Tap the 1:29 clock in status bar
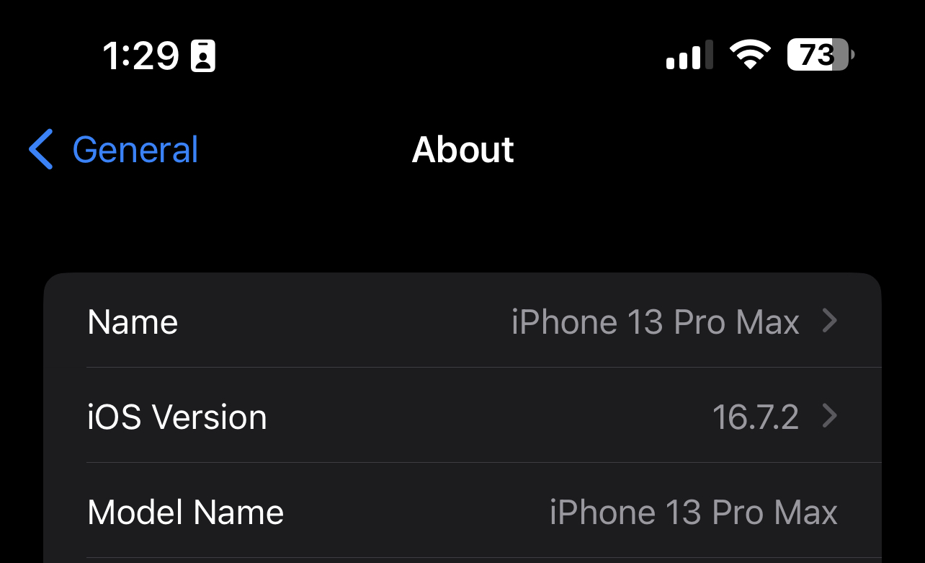 [140, 56]
